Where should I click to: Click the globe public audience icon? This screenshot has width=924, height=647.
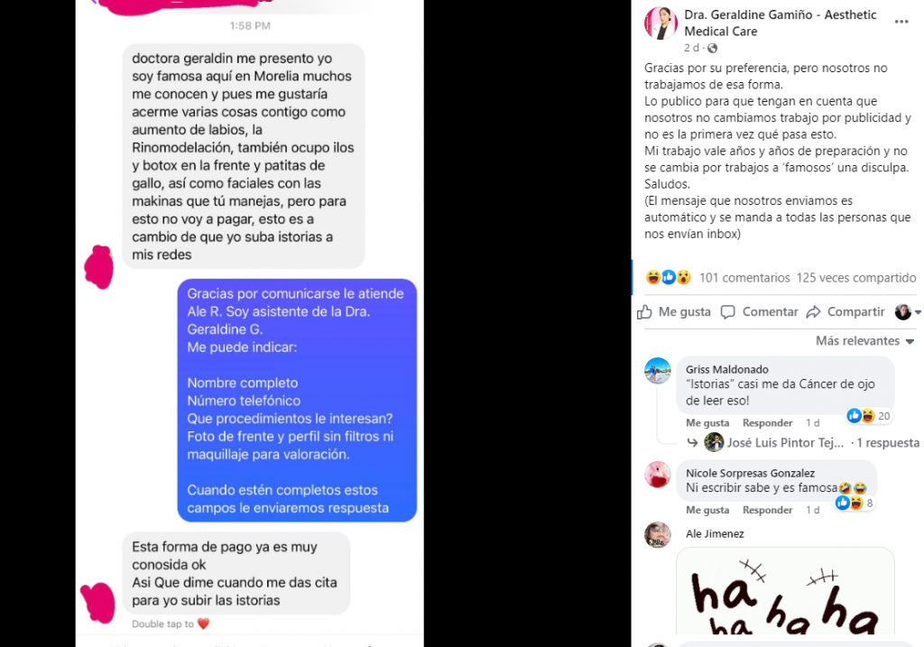tap(713, 49)
